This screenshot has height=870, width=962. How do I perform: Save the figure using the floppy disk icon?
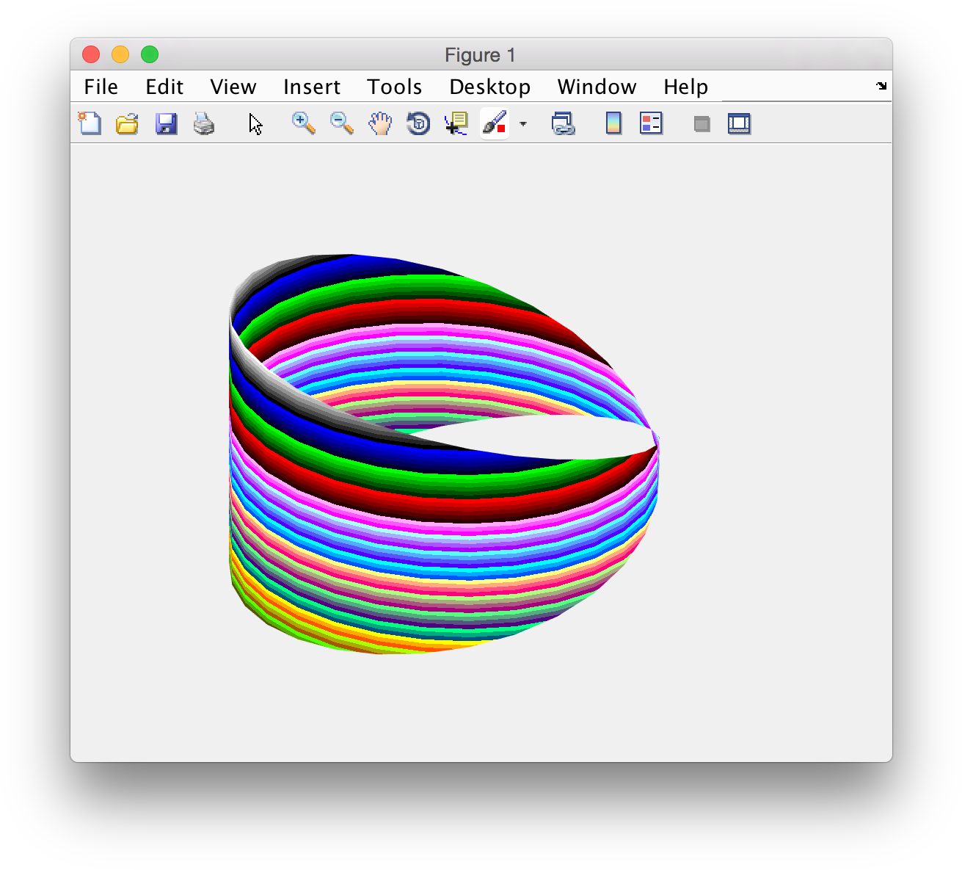(166, 123)
